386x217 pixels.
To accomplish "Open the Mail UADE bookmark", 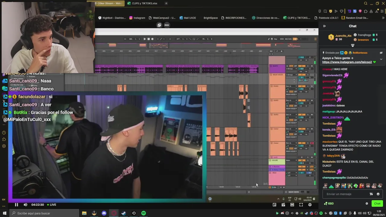I will tap(188, 18).
